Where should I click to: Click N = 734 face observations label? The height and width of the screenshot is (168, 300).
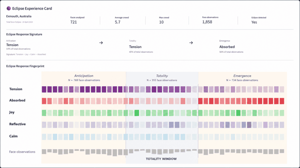click(242, 80)
